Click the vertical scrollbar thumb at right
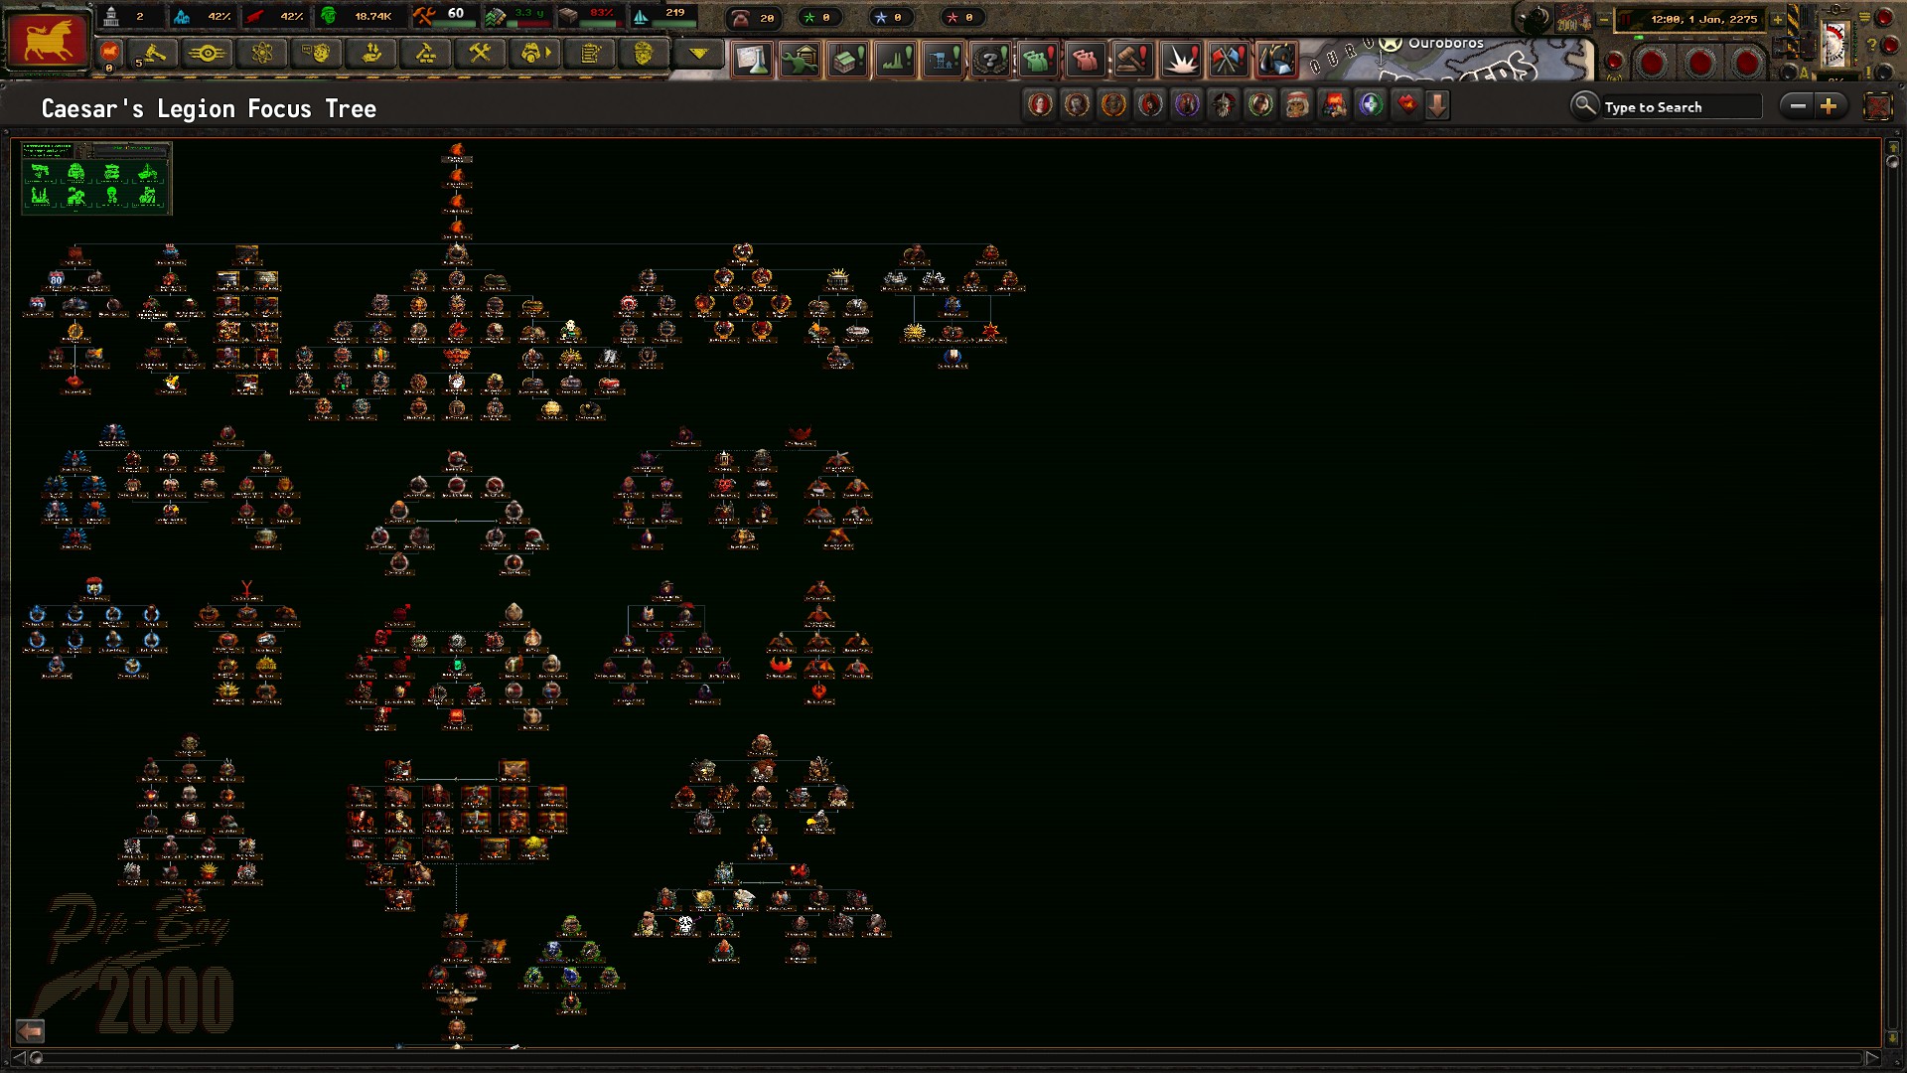This screenshot has height=1073, width=1907. (x=1892, y=160)
